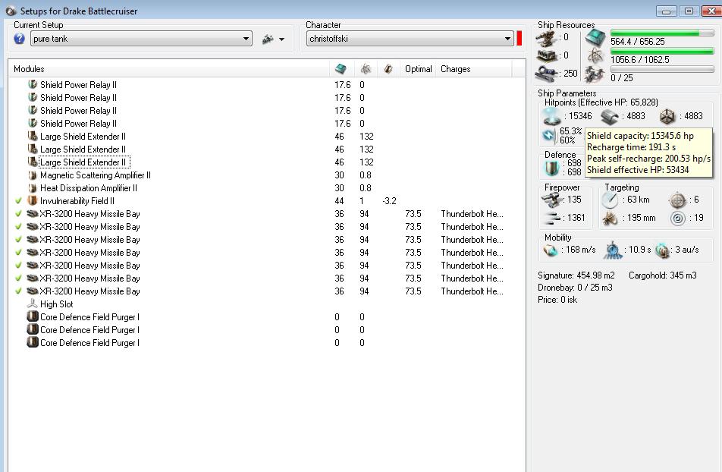Click the Price: 0 isk text
Screen dimensions: 722x472
pos(557,300)
